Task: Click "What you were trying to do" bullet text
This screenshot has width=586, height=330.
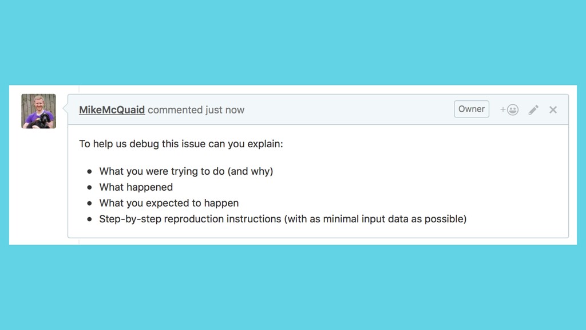Action: pos(162,171)
